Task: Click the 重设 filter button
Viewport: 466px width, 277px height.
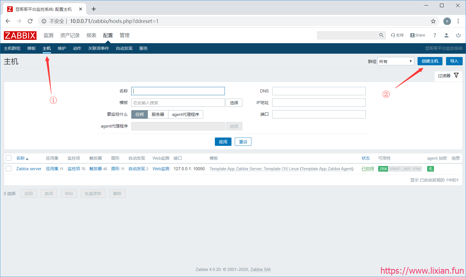Action: (x=243, y=142)
